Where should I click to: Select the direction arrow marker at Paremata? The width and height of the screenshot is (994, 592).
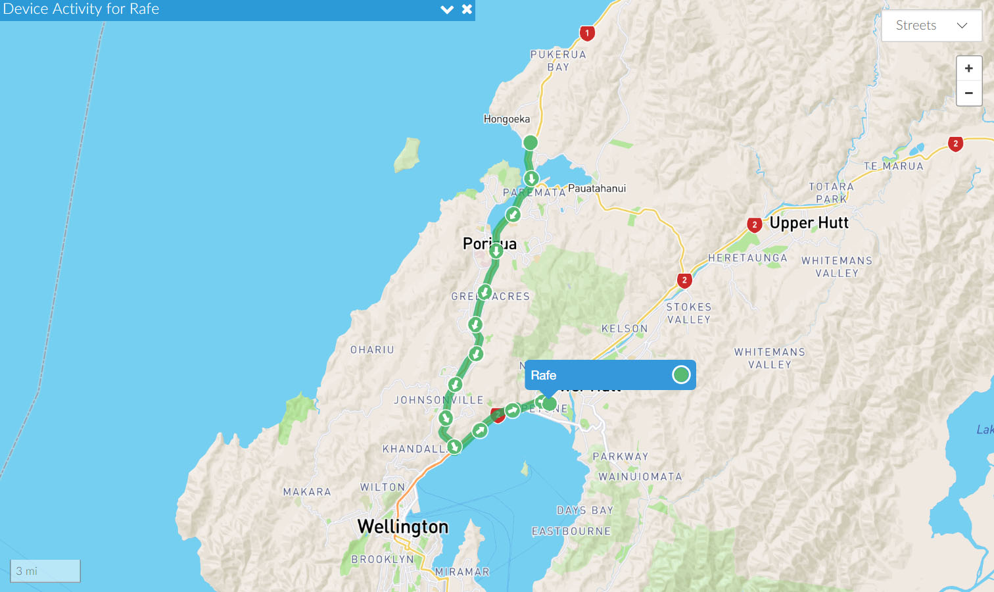pyautogui.click(x=531, y=178)
